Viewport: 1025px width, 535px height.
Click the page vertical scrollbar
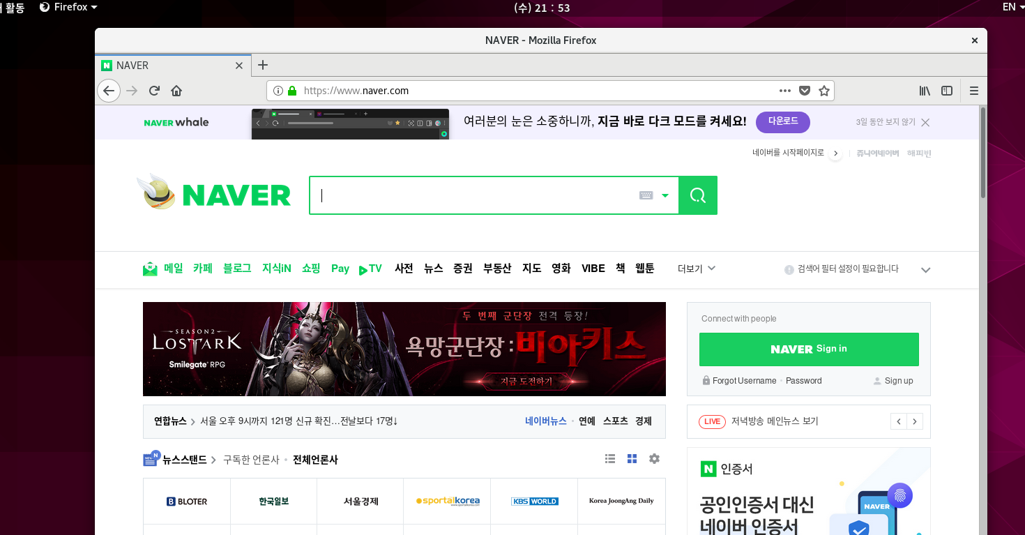click(x=983, y=153)
